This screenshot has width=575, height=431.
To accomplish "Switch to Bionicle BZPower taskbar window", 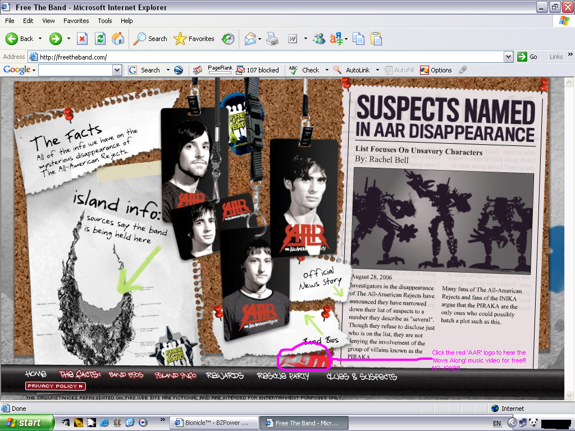I will (213, 423).
